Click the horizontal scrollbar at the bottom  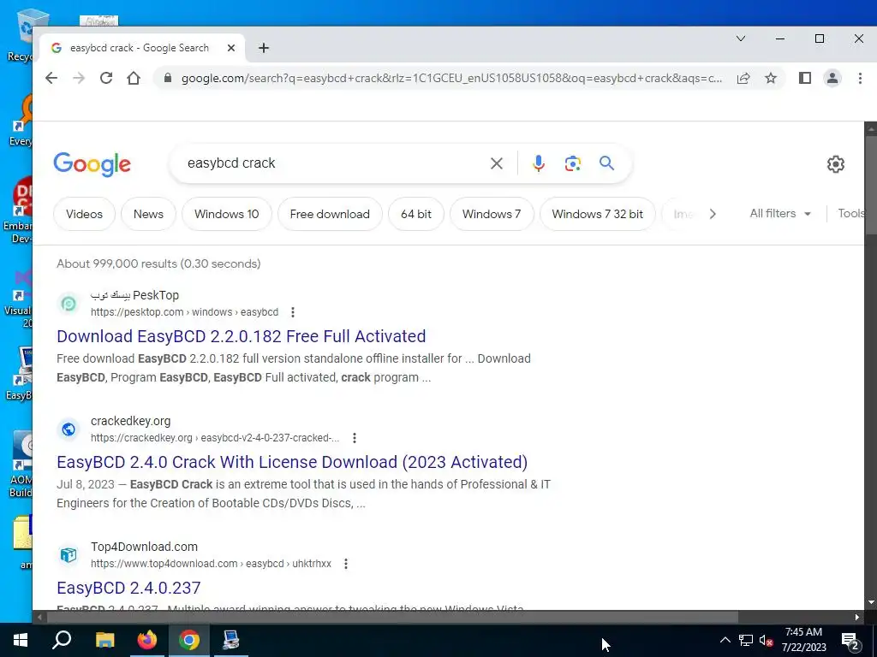click(x=391, y=618)
